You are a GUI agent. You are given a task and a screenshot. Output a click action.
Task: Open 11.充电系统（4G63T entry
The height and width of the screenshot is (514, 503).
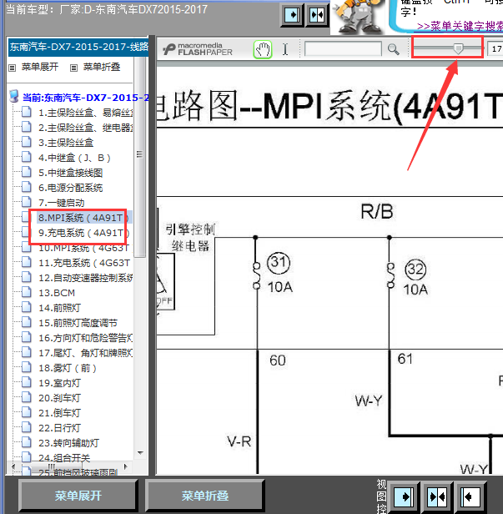(84, 263)
